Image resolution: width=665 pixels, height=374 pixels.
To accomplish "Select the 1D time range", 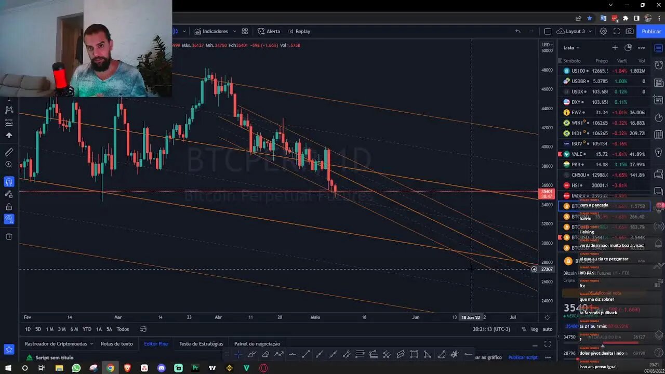I will pos(28,329).
